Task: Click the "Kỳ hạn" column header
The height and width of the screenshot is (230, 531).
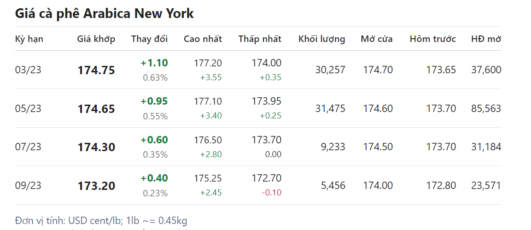Action: pos(29,39)
